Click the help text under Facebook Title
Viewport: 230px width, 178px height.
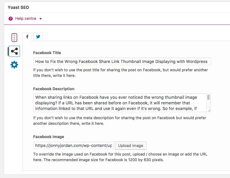[120, 73]
